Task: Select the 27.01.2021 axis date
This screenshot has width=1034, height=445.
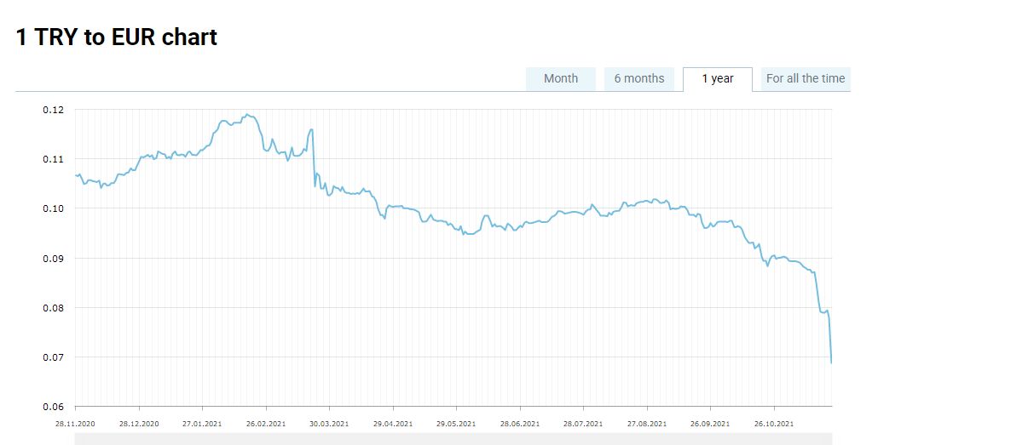Action: (203, 423)
